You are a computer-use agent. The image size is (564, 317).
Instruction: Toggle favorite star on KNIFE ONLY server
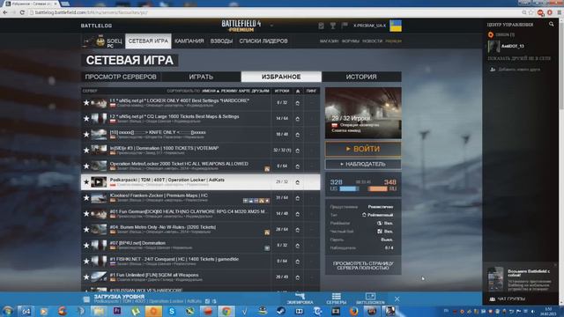tap(86, 135)
